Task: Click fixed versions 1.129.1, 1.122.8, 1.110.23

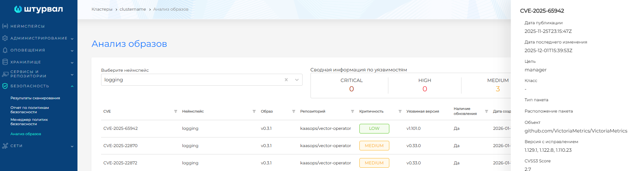Action: 548,150
